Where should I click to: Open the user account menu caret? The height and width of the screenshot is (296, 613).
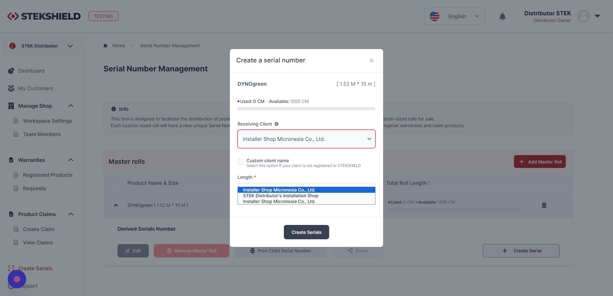coord(597,16)
